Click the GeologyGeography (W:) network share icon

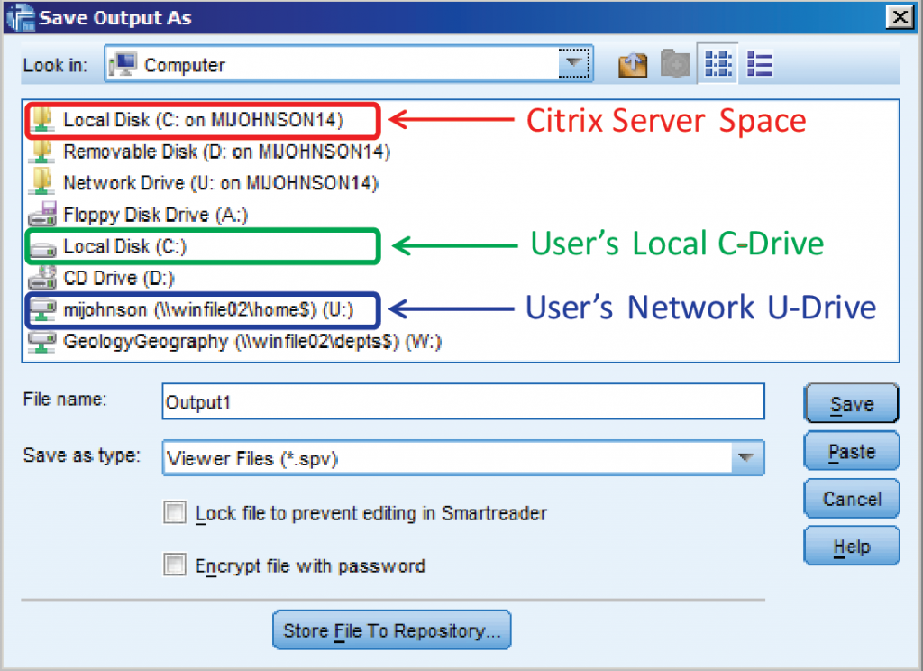41,341
